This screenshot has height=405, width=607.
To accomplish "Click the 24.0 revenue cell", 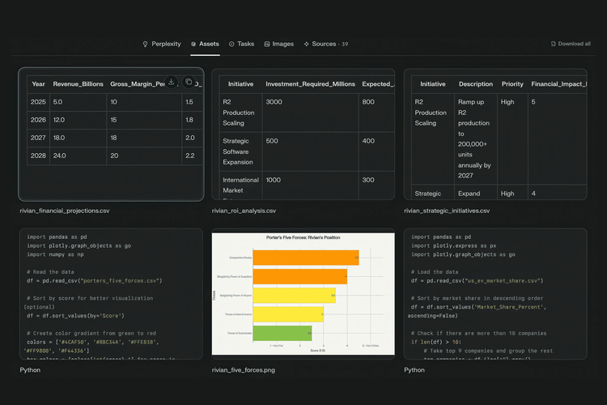I will [79, 156].
